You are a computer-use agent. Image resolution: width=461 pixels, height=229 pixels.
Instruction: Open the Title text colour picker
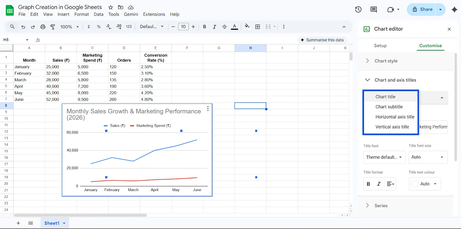[425, 184]
